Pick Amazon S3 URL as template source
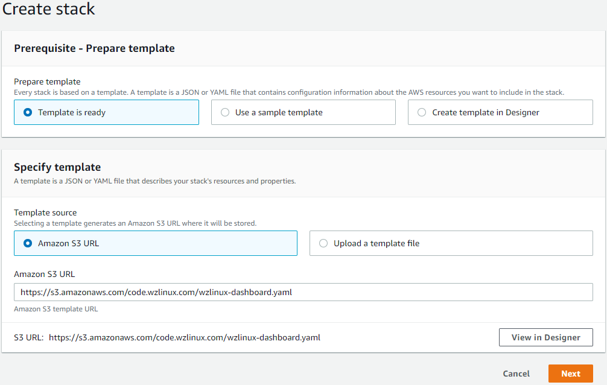 (156, 243)
